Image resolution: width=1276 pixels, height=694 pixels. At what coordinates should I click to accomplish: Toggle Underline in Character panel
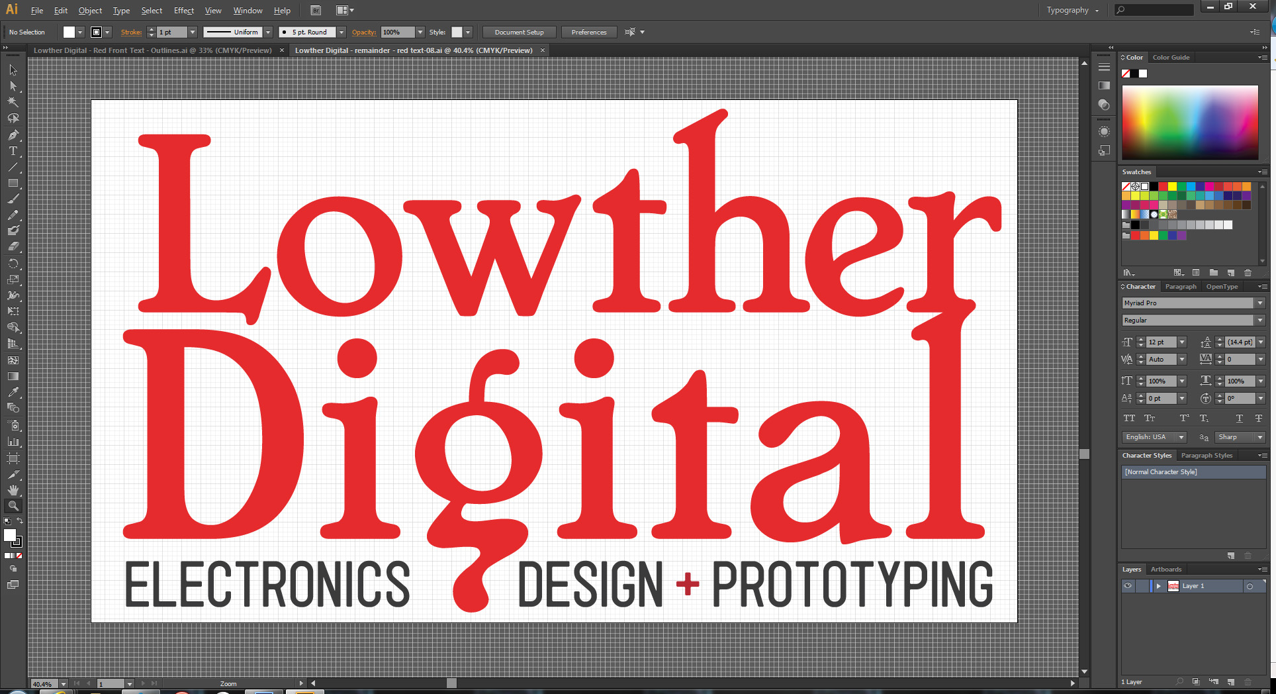click(x=1239, y=419)
